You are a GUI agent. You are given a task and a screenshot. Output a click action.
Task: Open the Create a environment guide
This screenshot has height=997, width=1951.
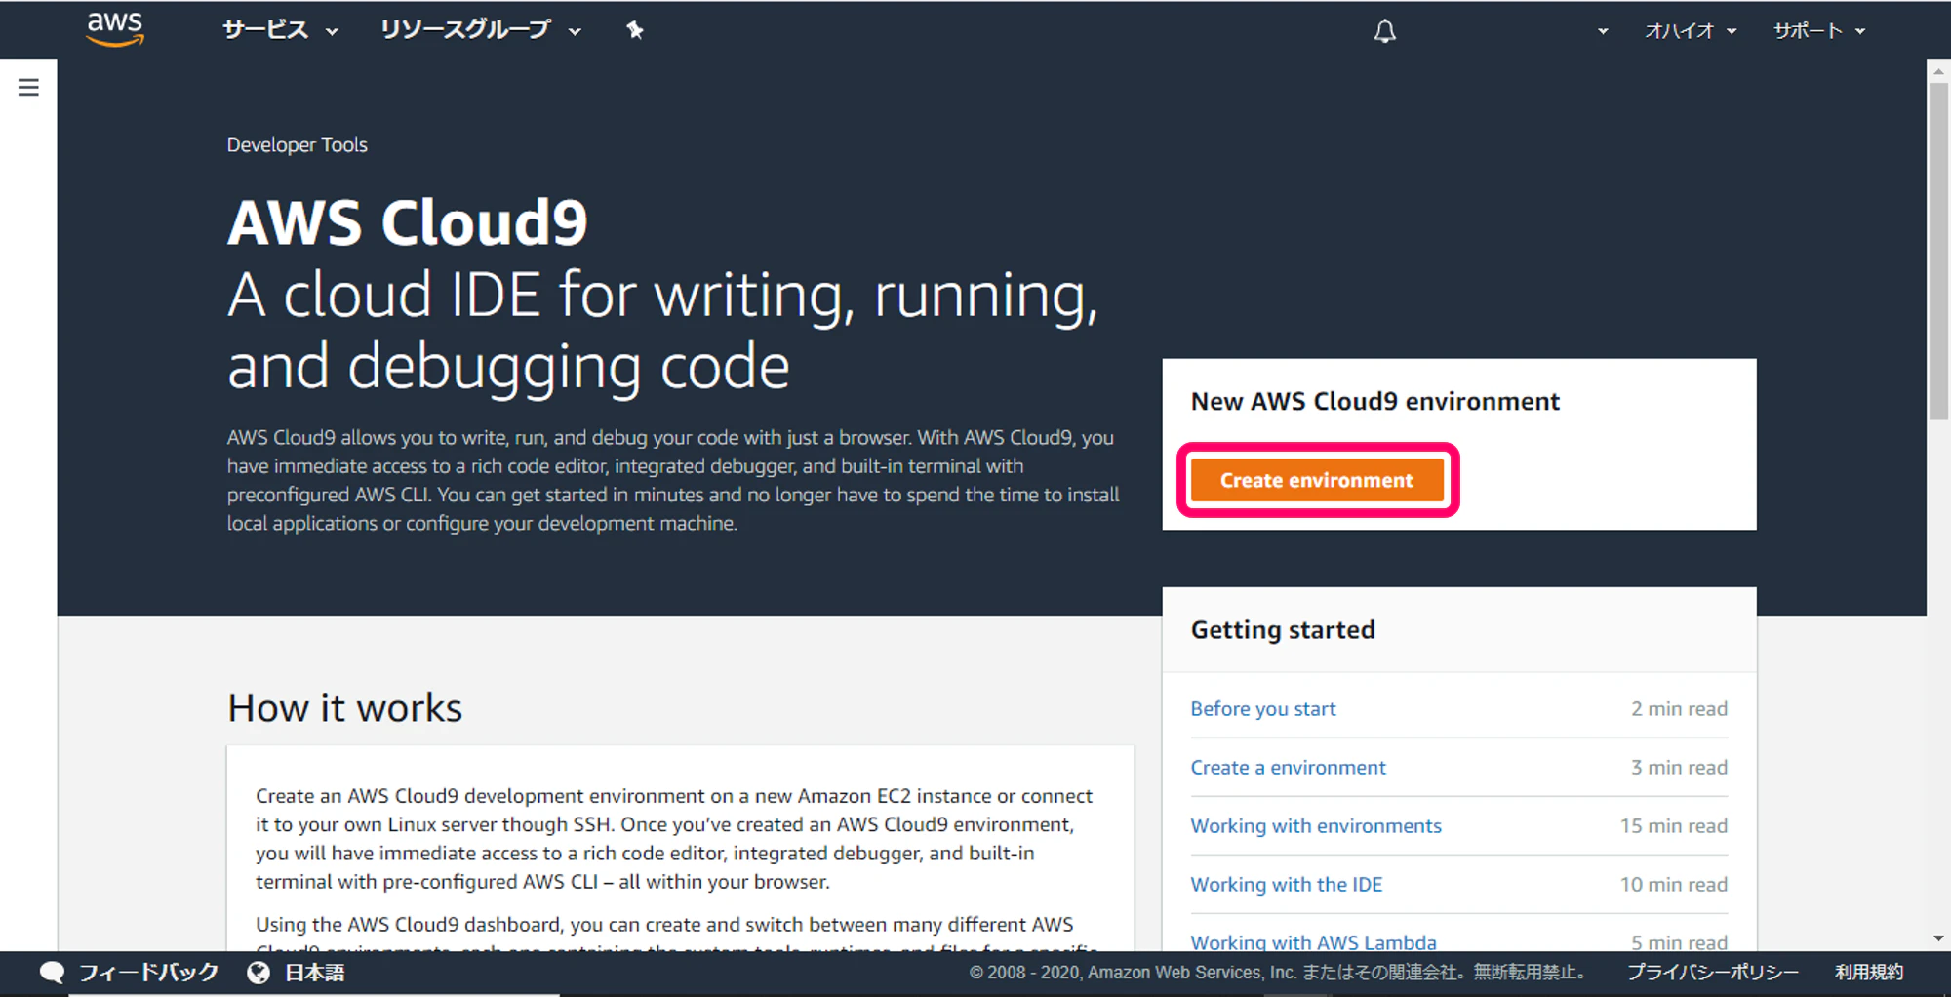(1288, 768)
